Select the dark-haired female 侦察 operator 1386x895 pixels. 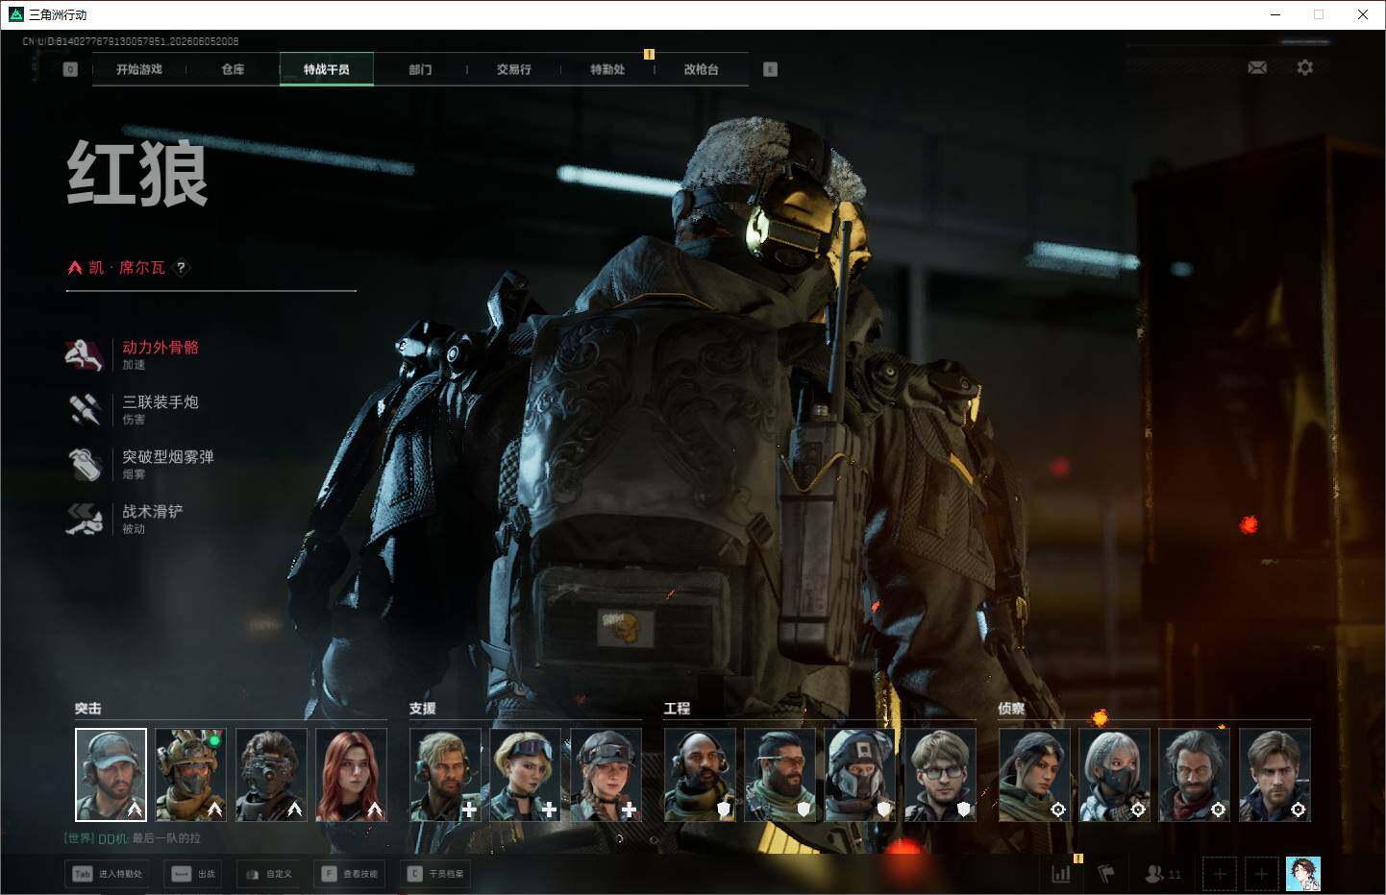coord(1034,775)
